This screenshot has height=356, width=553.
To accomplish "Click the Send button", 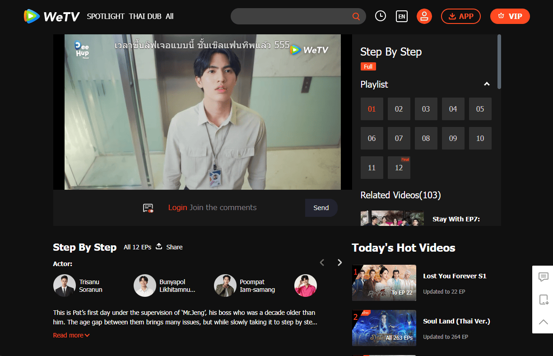I will click(321, 208).
